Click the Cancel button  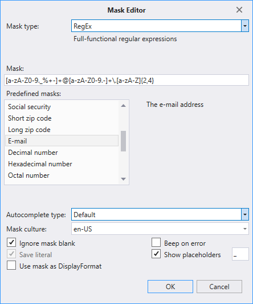point(219,286)
